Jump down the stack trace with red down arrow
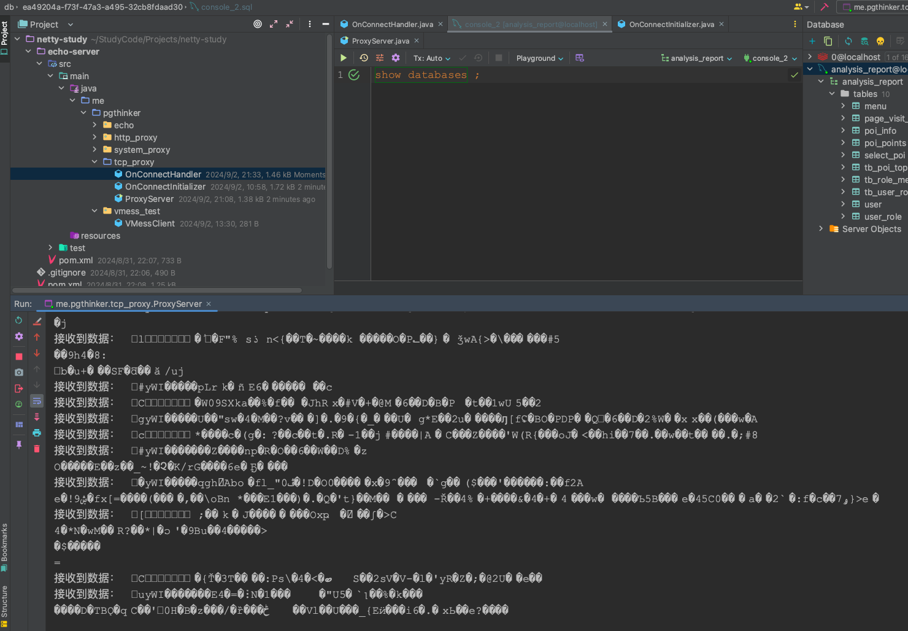The width and height of the screenshot is (908, 631). coord(37,353)
